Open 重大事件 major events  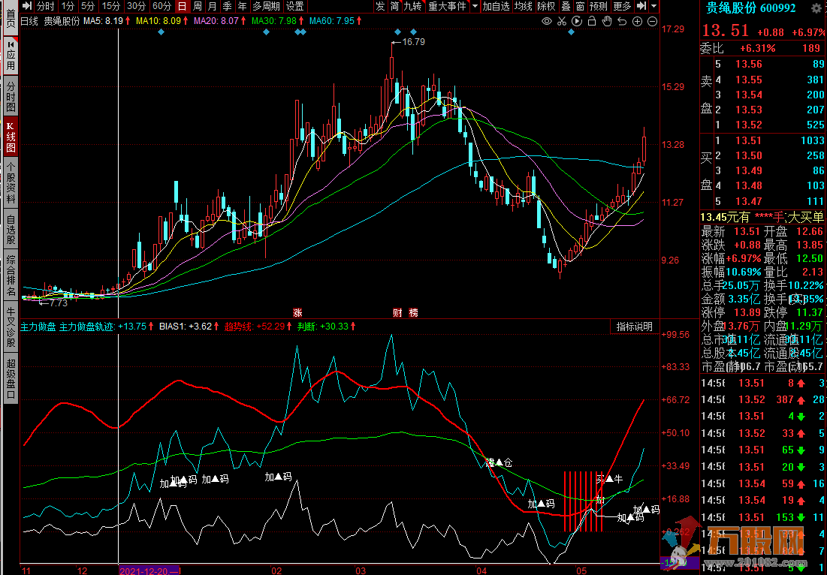tap(447, 6)
